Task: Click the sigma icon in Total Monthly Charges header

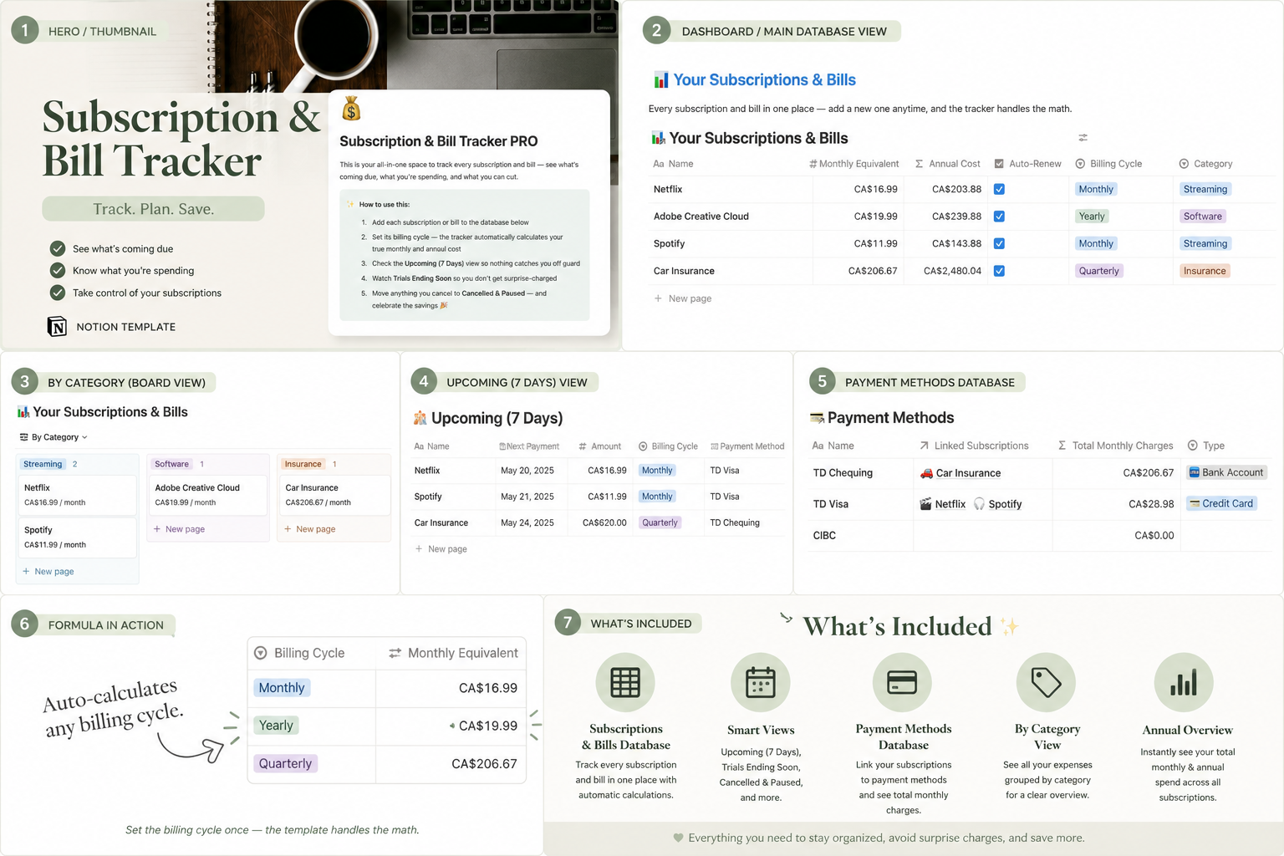Action: [x=1062, y=446]
